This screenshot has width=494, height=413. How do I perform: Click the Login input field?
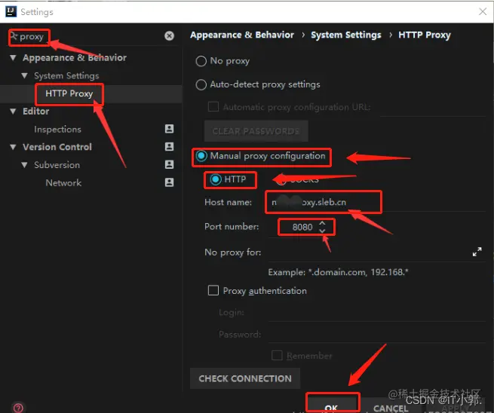click(x=376, y=313)
